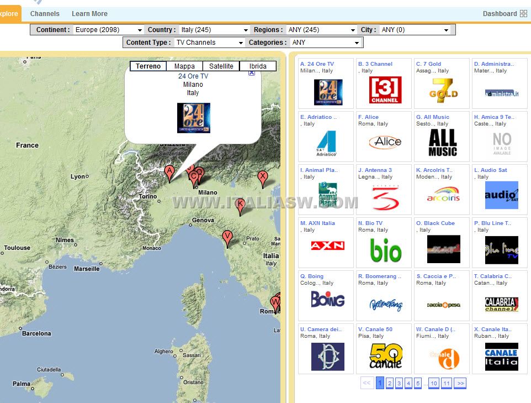The image size is (531, 403).
Task: Open the Dashboard grid icon
Action: click(524, 14)
